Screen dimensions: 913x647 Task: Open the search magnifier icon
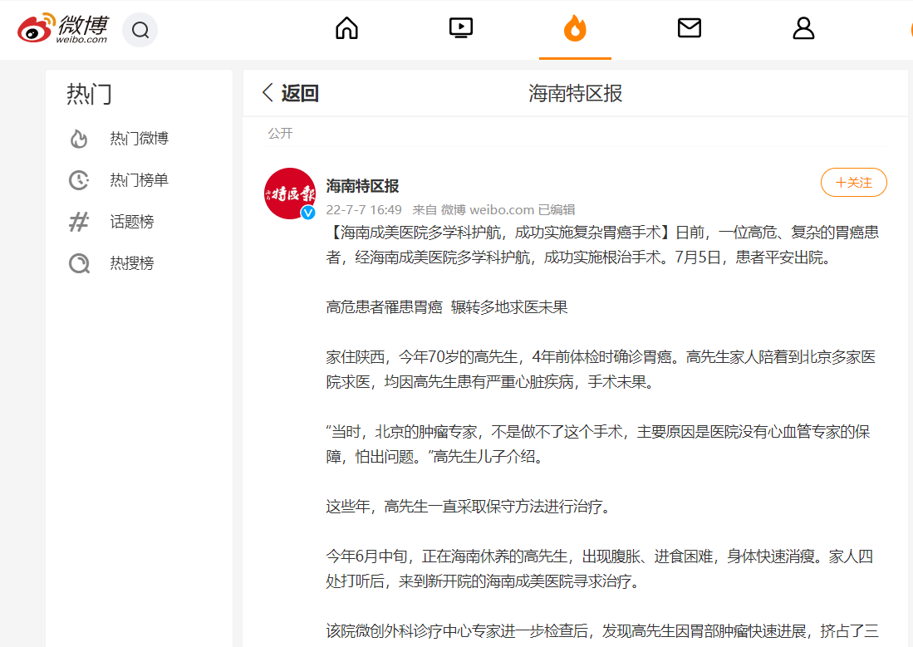click(140, 30)
